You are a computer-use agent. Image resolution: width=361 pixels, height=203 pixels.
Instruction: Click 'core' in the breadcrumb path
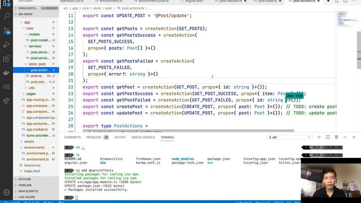tap(85, 8)
